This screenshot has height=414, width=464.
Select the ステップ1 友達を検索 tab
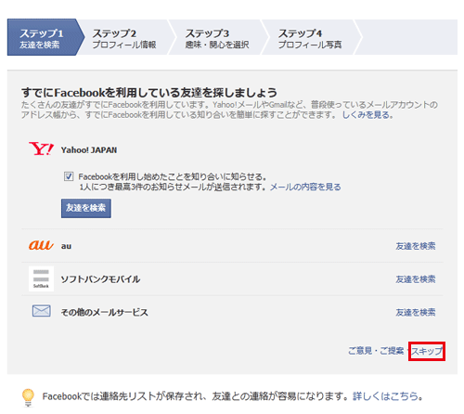pos(43,37)
